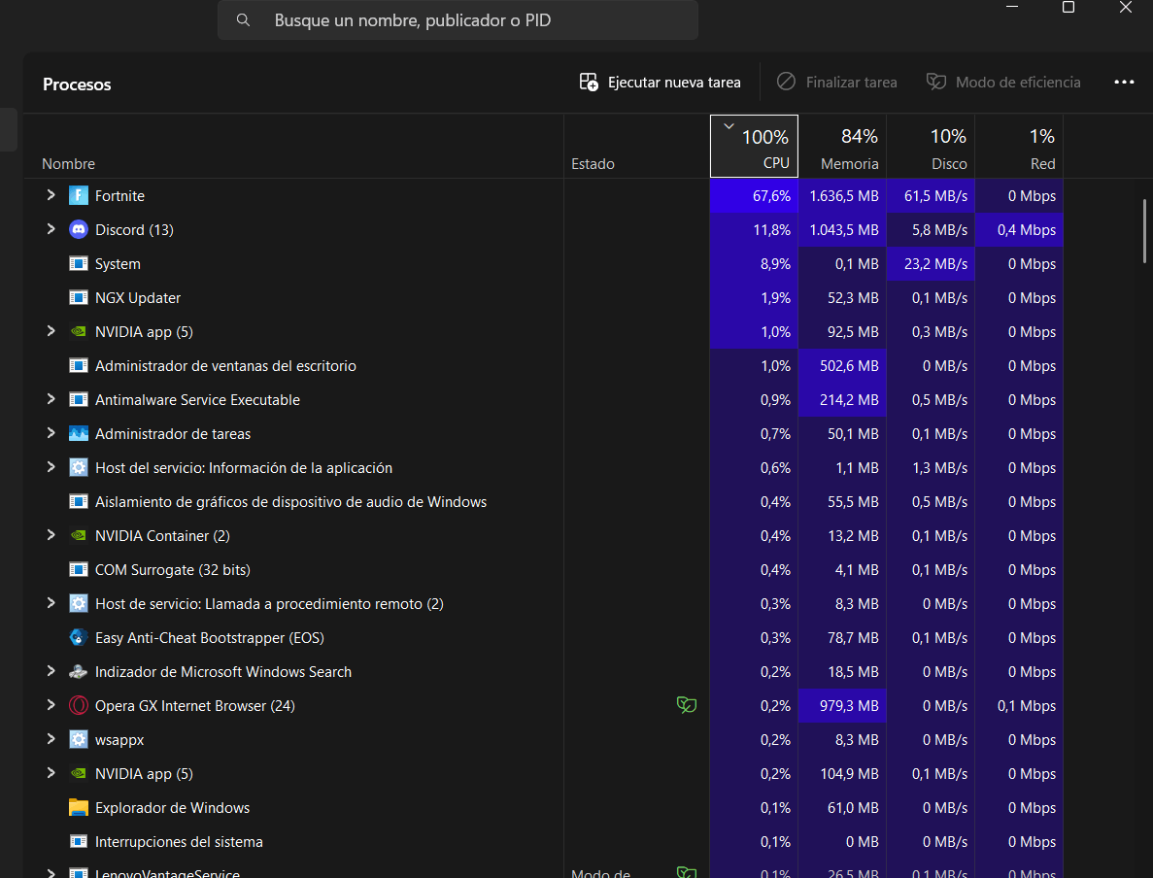Click the NVIDIA Container icon
This screenshot has width=1153, height=878.
[78, 535]
